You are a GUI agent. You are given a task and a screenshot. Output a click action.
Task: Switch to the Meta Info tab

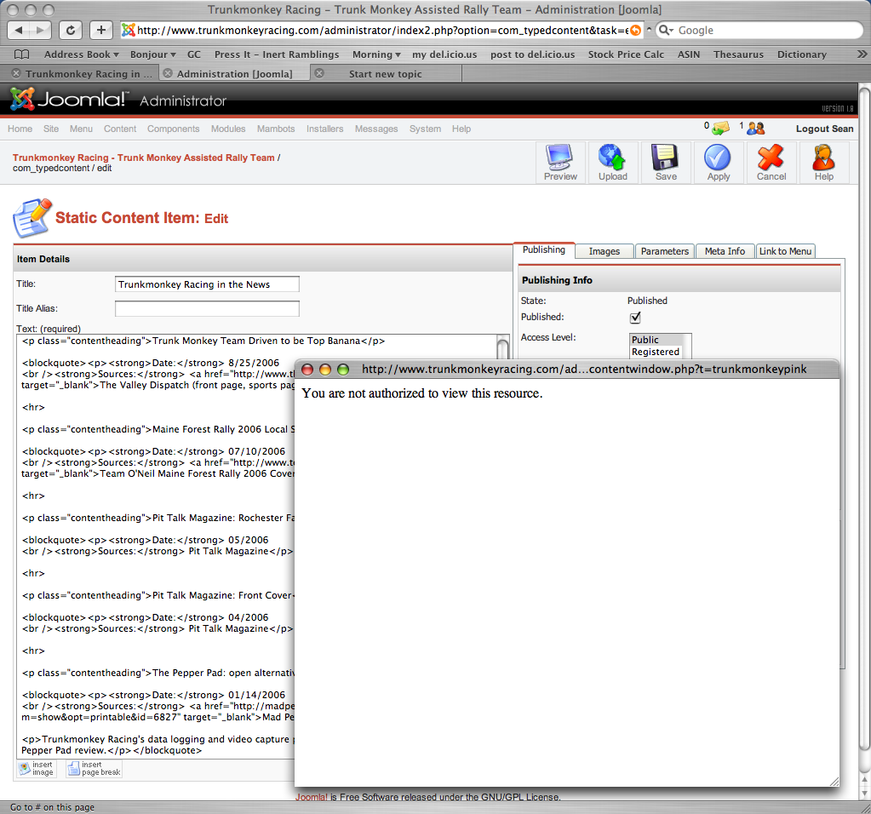click(725, 251)
